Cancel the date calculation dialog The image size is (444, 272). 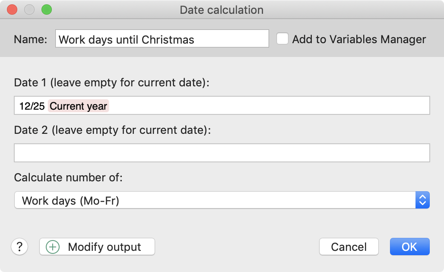[349, 247]
